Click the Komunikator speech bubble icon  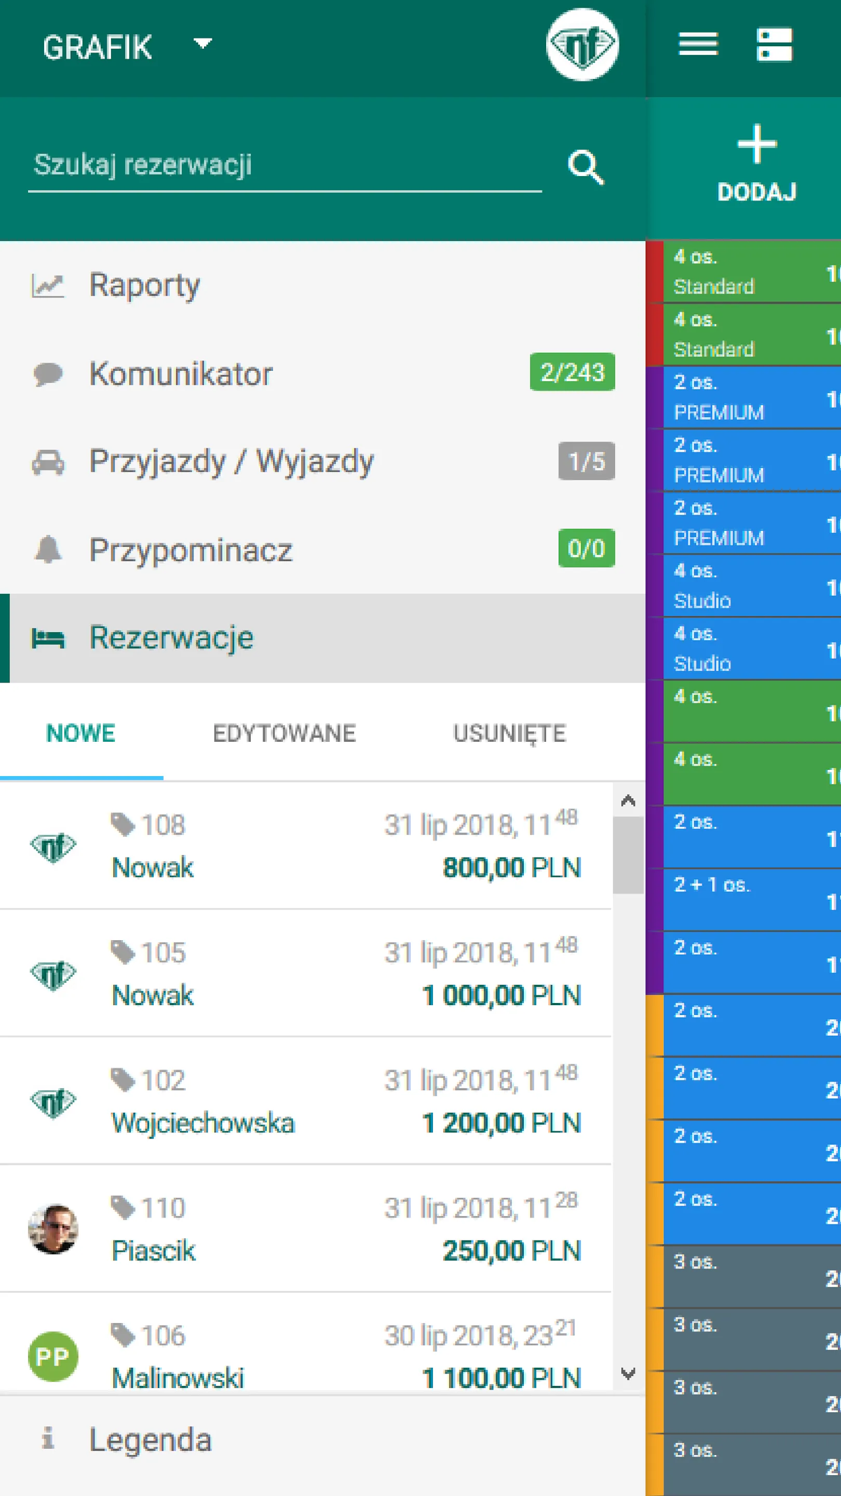point(48,374)
